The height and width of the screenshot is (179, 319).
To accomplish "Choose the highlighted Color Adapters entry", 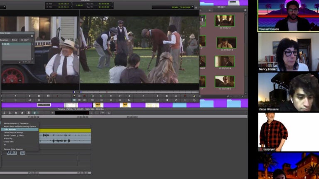I will tap(20, 129).
